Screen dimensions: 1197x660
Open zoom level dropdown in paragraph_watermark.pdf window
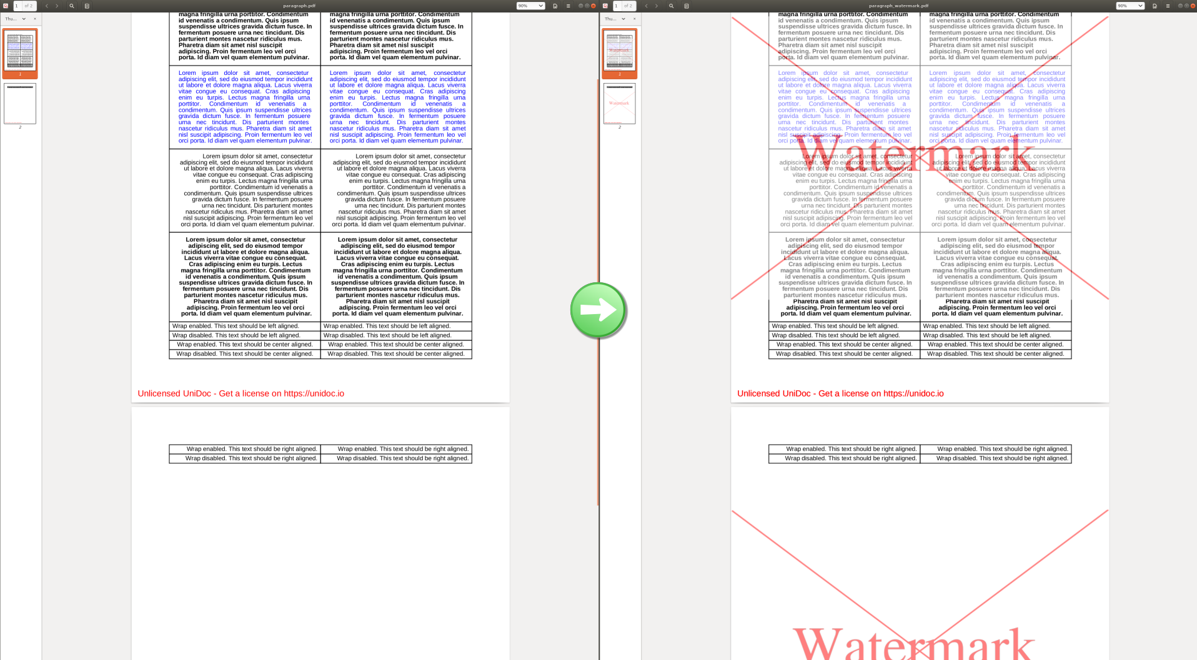[x=1130, y=6]
